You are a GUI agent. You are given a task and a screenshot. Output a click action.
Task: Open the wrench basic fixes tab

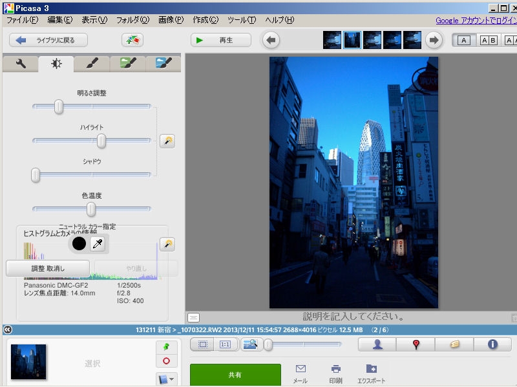click(20, 63)
